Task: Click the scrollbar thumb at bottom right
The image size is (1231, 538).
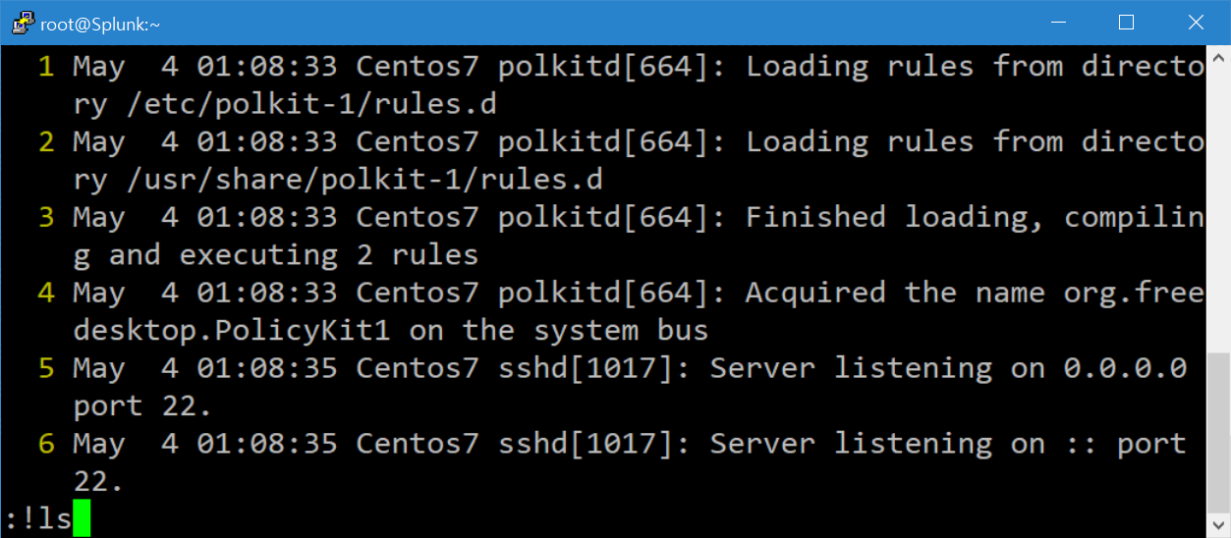Action: (1218, 434)
